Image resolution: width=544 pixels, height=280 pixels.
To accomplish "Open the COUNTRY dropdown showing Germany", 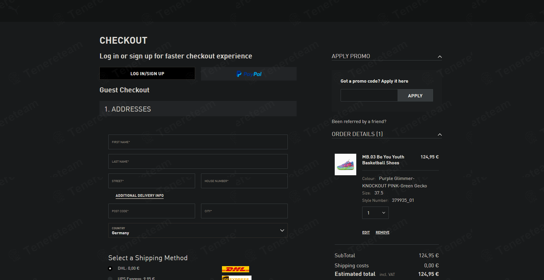I will (198, 230).
